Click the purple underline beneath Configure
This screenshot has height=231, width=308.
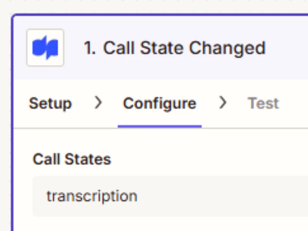[x=160, y=126]
